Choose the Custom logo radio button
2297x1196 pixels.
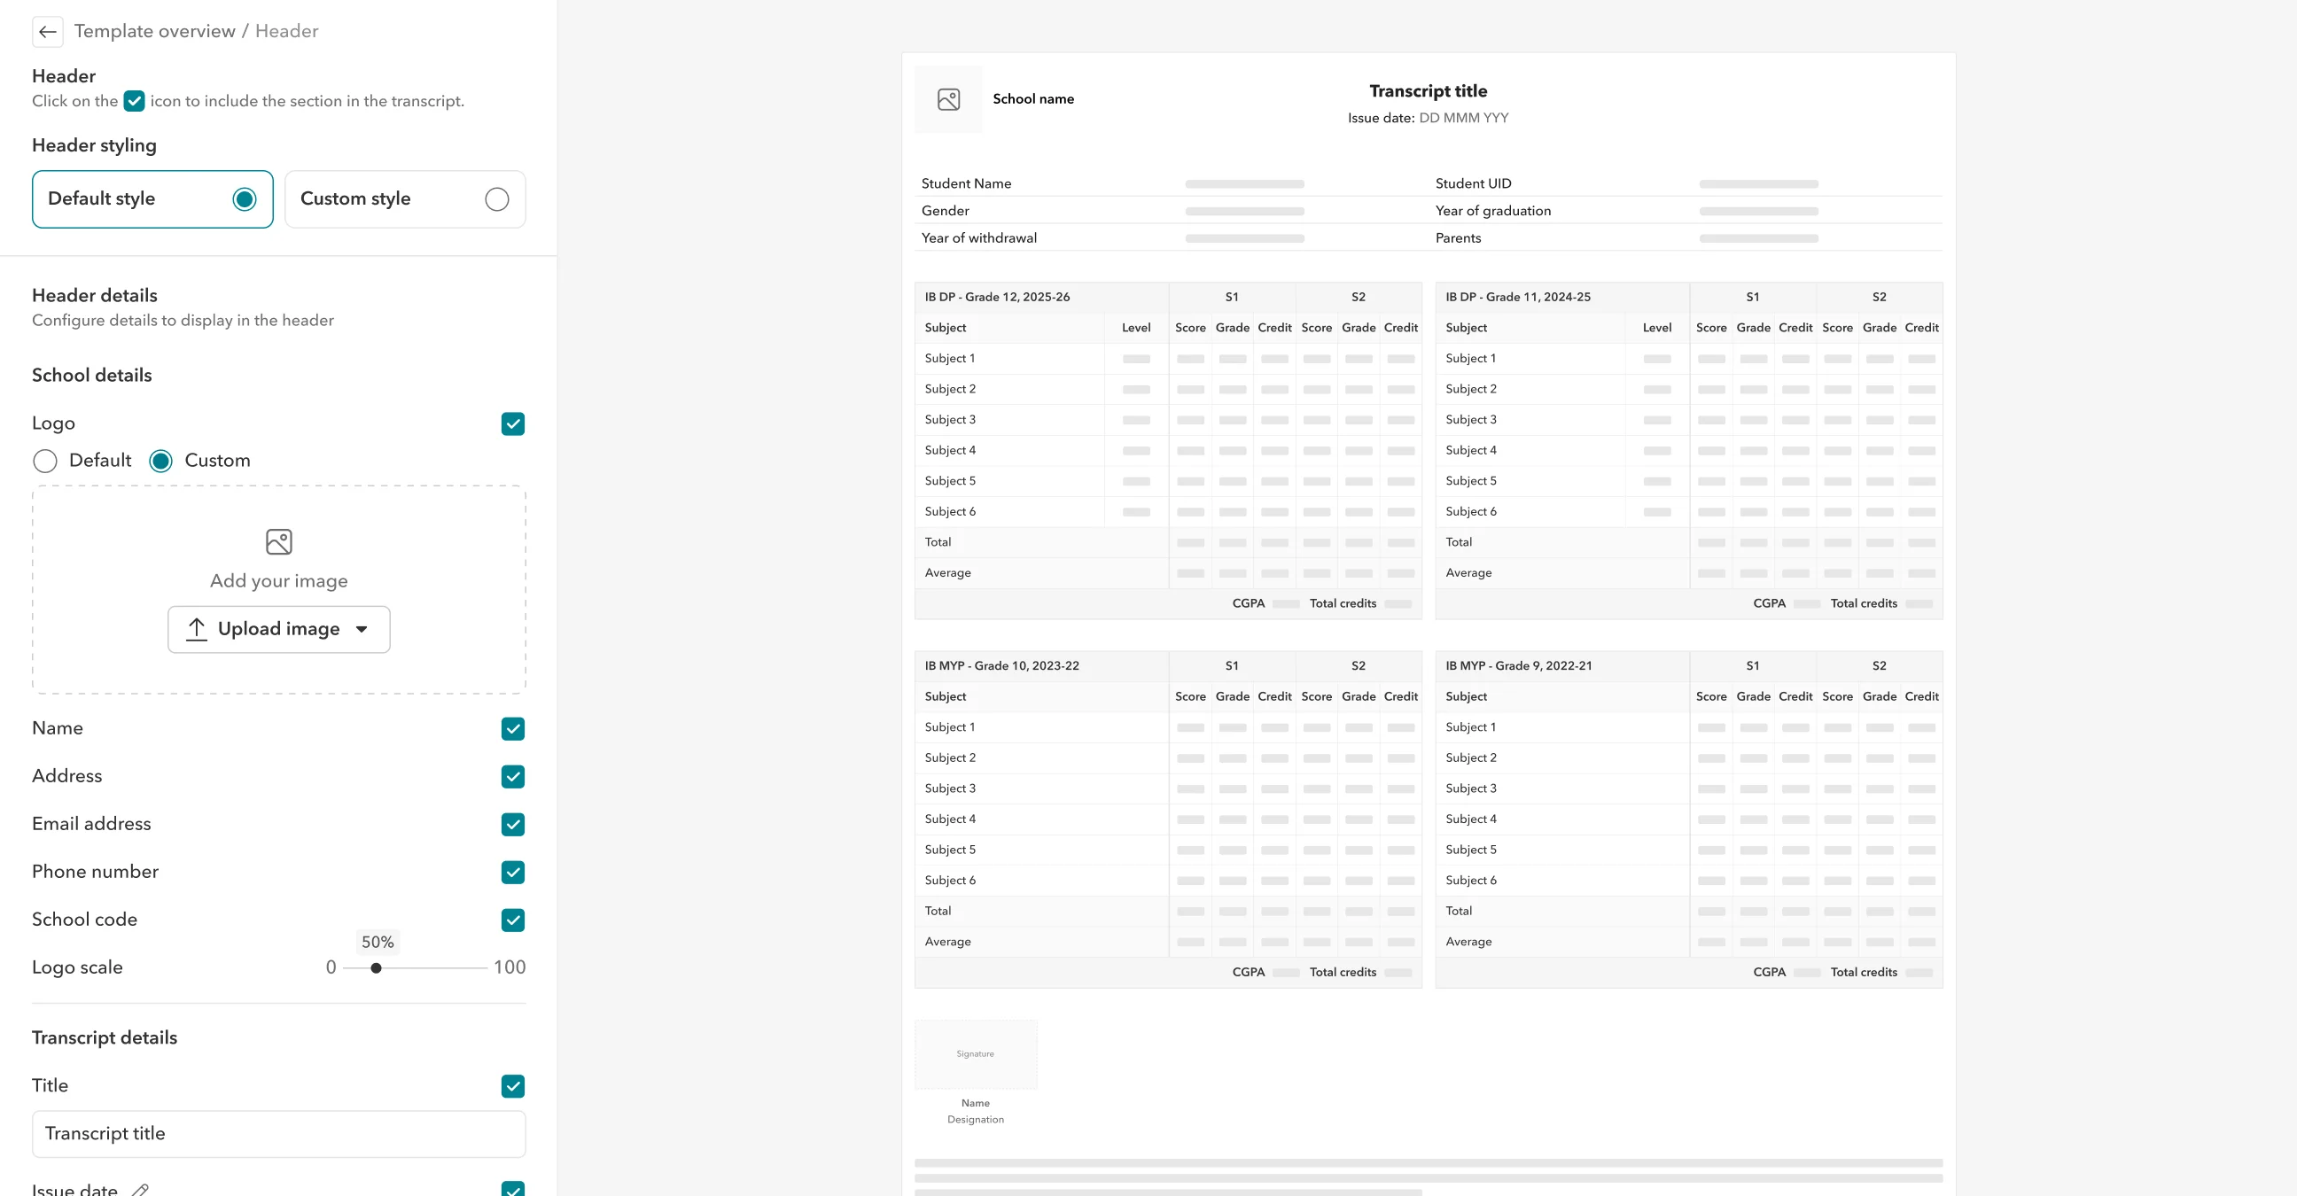[160, 461]
